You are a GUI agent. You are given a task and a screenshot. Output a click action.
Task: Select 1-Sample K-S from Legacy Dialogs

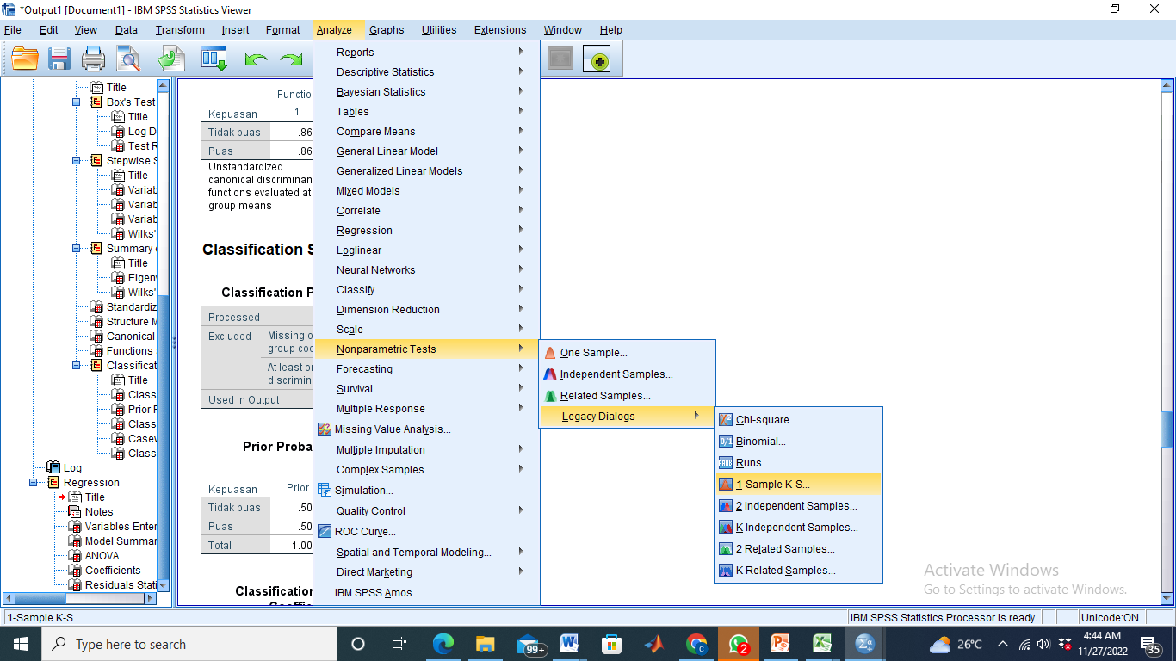click(772, 485)
